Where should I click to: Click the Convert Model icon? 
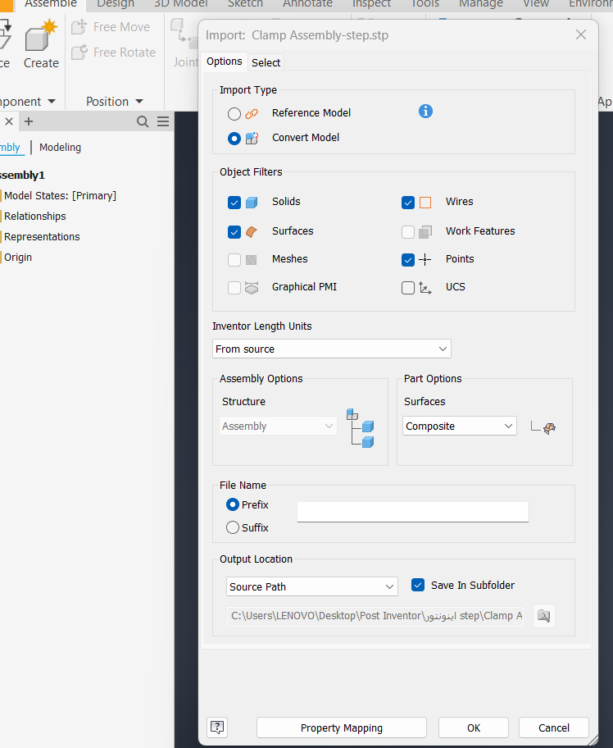[x=252, y=139]
